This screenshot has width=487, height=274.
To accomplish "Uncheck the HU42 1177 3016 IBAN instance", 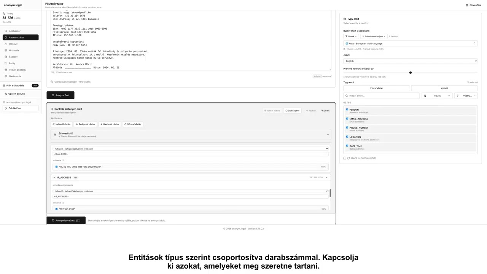I will [x=57, y=167].
